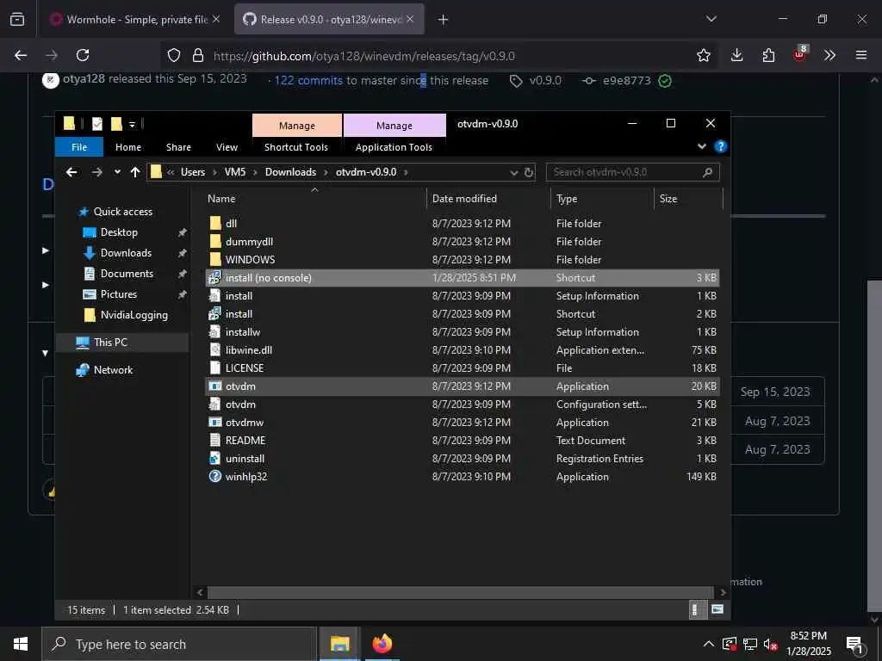The image size is (882, 661).
Task: Click Explorer back navigation arrow
Action: (x=71, y=172)
